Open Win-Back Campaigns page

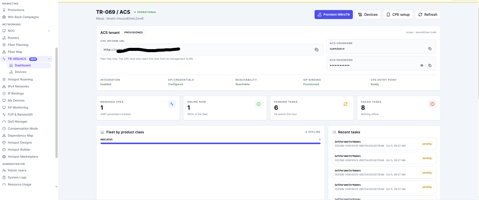(23, 17)
